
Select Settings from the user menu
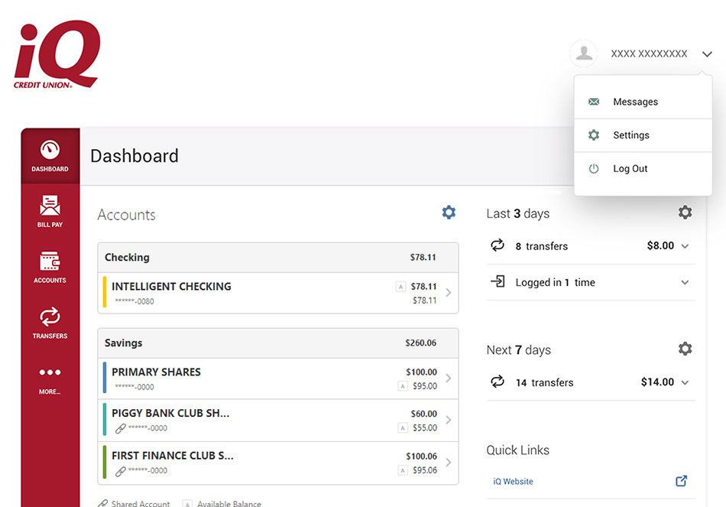click(630, 135)
